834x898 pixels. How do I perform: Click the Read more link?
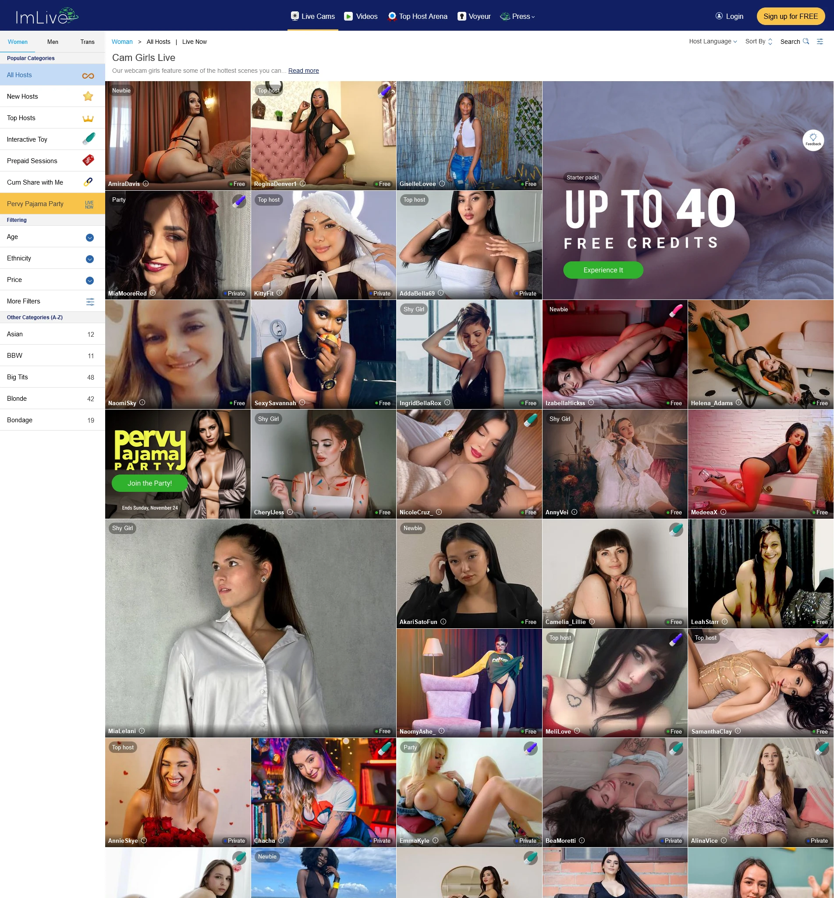[303, 71]
